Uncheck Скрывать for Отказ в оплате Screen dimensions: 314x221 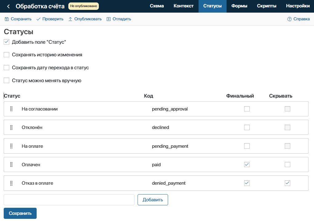(287, 183)
